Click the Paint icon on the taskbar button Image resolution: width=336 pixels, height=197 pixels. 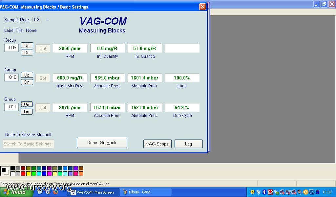125,192
